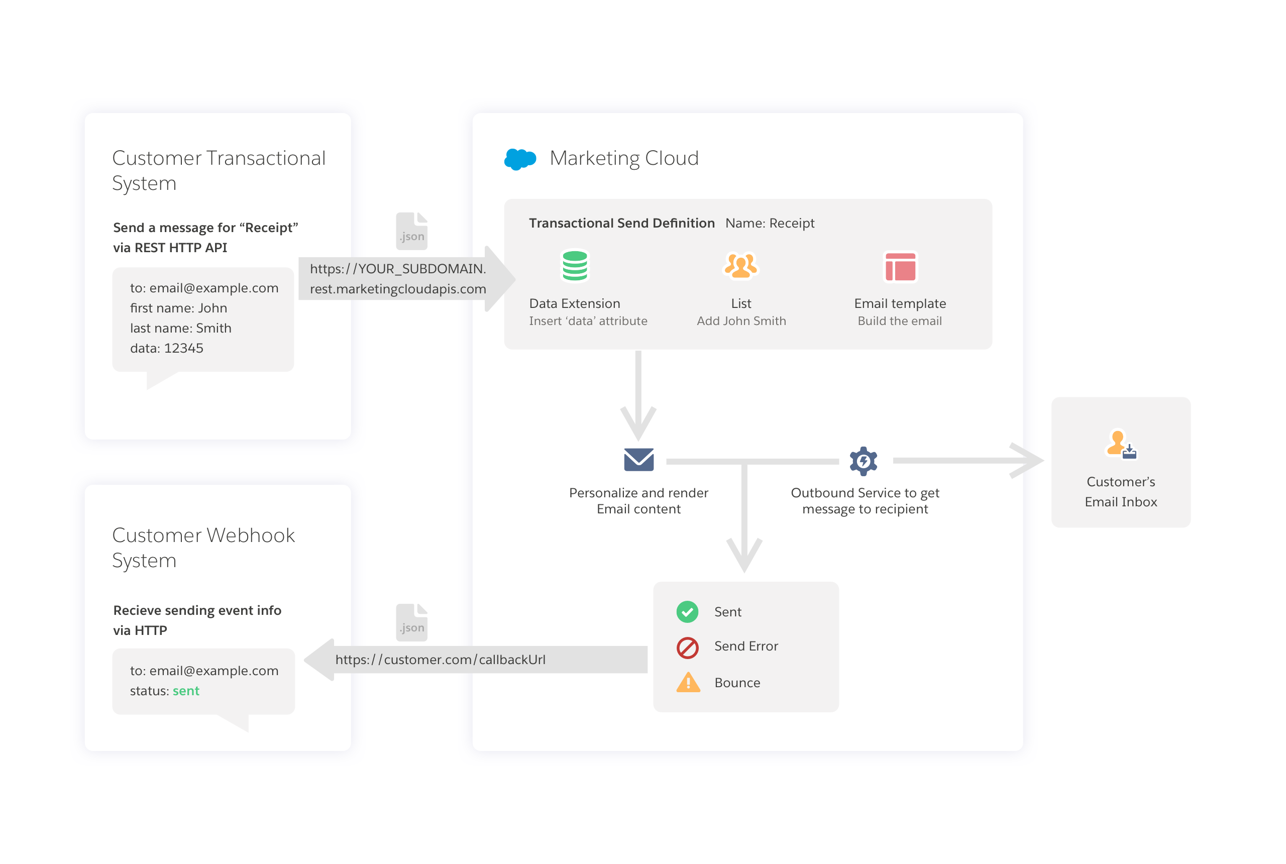Image resolution: width=1286 pixels, height=864 pixels.
Task: Click the 'data: 12345' payload line
Action: coord(166,348)
